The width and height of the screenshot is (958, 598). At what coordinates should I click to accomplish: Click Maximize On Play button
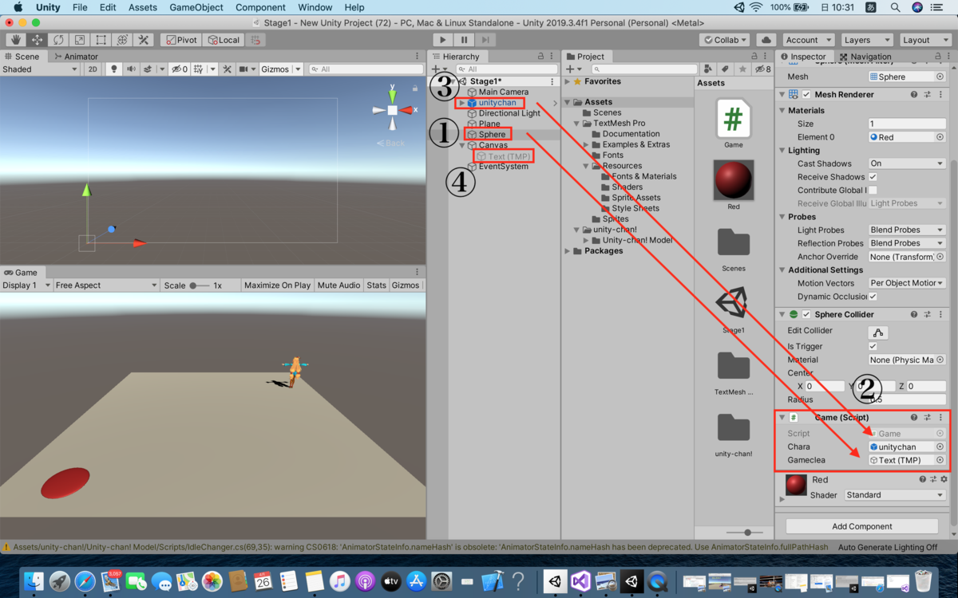coord(277,285)
